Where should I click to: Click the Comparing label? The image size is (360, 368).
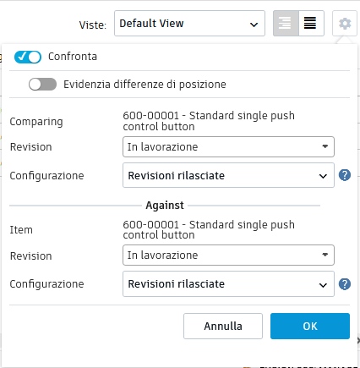[36, 122]
